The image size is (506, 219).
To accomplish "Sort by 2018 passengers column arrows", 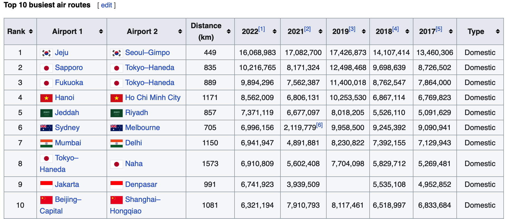I will pyautogui.click(x=407, y=31).
